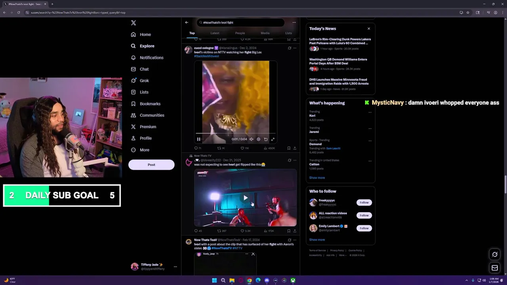Switch to the Latest search tab
The width and height of the screenshot is (507, 285).
[215, 33]
